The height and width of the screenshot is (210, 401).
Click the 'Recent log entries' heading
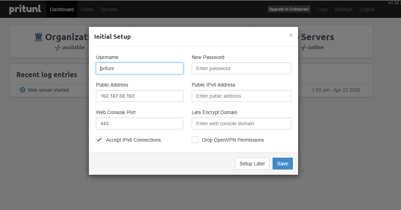pos(47,75)
